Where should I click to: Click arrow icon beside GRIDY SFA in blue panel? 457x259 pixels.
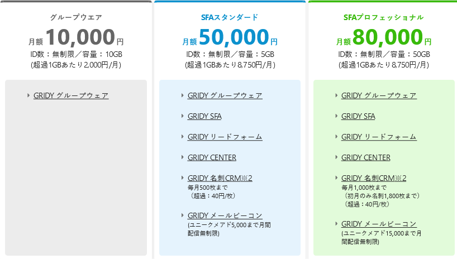[x=183, y=116]
